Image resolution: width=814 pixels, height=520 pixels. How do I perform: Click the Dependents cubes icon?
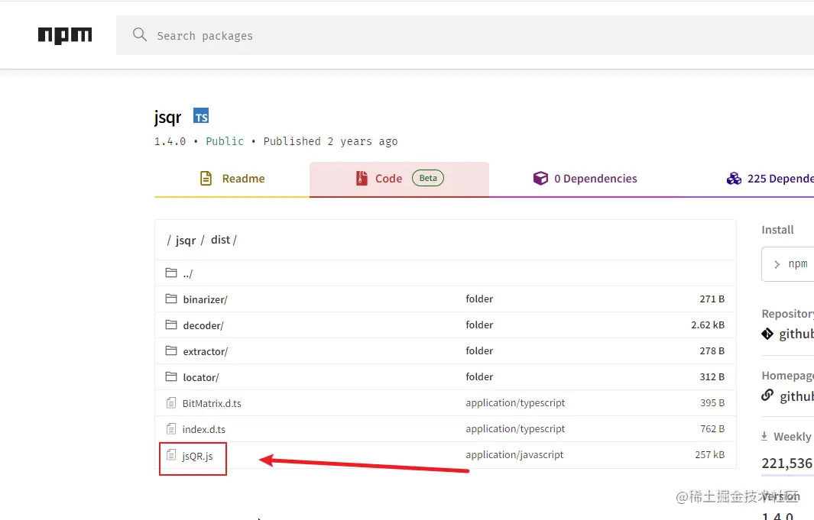pyautogui.click(x=734, y=179)
